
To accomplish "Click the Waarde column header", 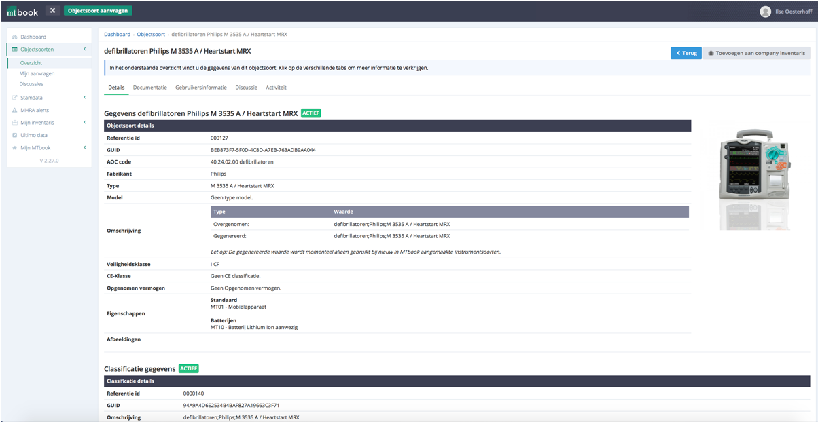I will click(343, 212).
